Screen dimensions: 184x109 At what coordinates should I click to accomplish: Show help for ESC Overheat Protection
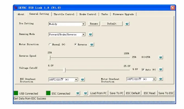coord(83,79)
